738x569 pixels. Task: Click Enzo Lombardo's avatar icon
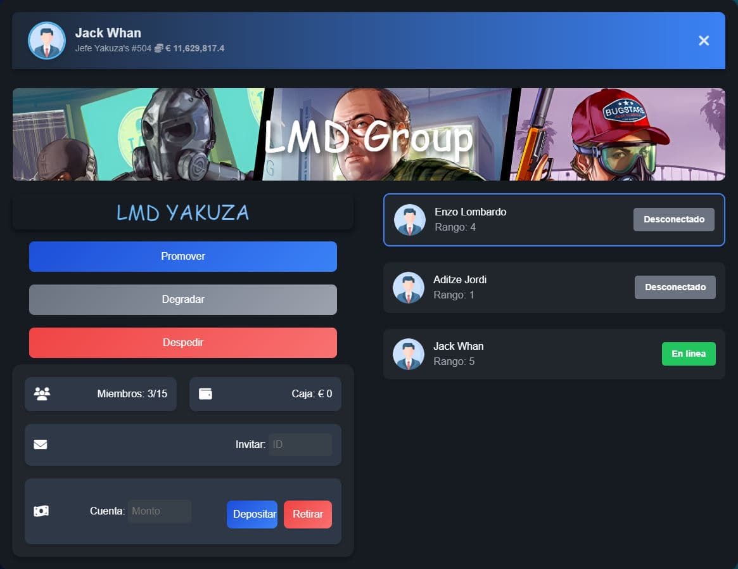click(x=409, y=220)
